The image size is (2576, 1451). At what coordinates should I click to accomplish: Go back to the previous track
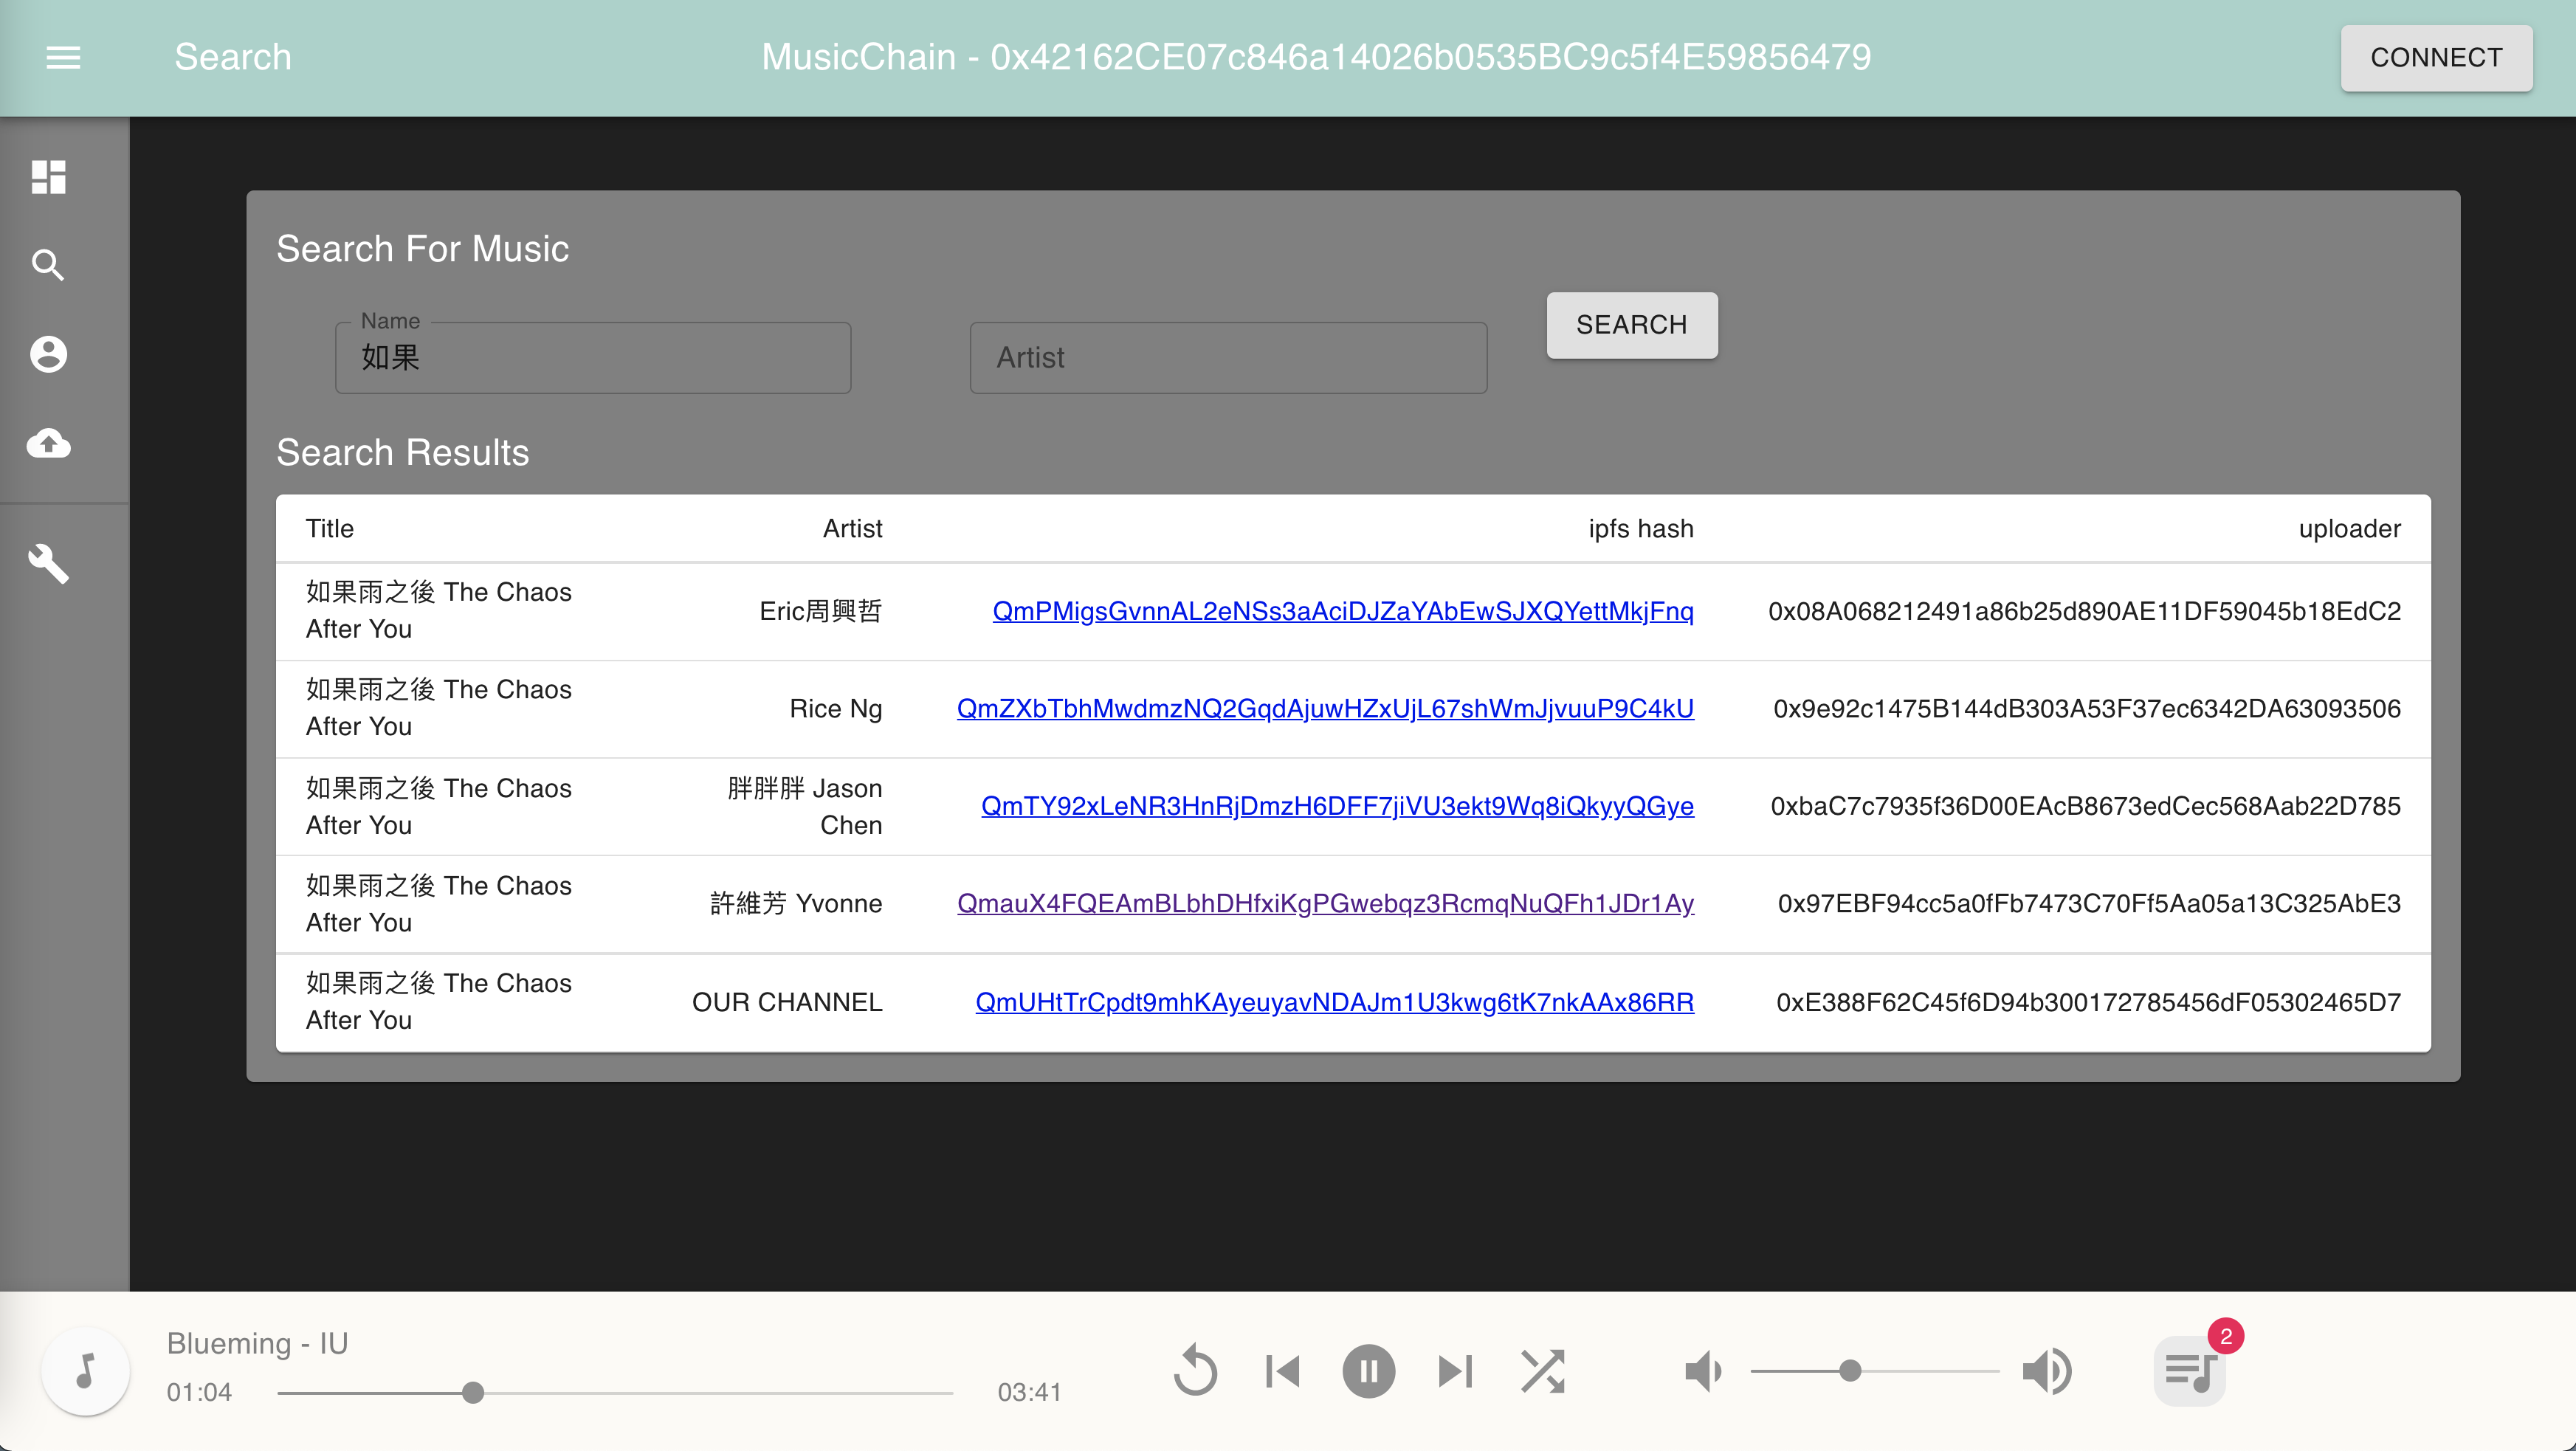pos(1282,1371)
